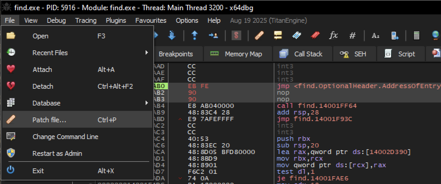Open the Plugins menu
The image size is (441, 184).
tap(116, 20)
